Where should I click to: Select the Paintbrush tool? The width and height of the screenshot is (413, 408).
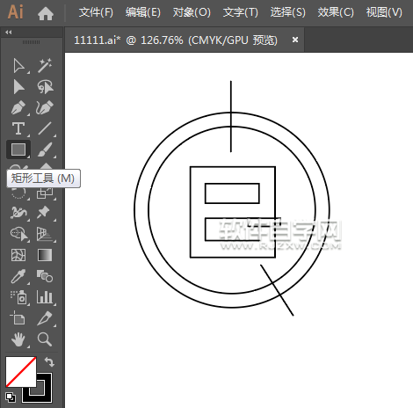45,149
